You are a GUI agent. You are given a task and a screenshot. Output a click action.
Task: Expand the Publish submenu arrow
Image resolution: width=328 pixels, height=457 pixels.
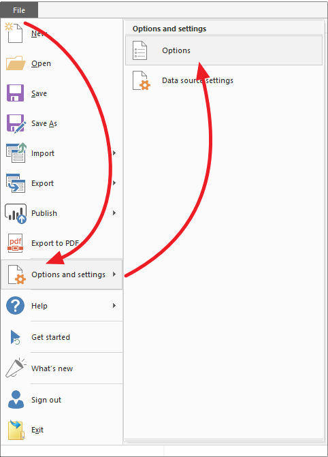114,213
